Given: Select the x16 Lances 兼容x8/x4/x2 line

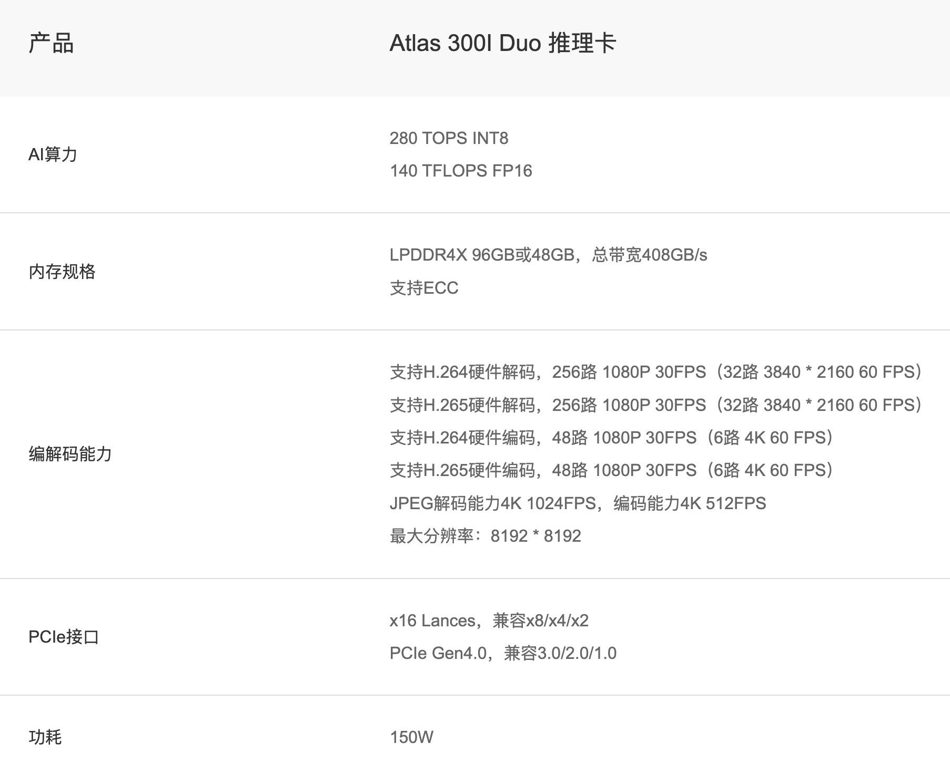Looking at the screenshot, I should tap(489, 621).
